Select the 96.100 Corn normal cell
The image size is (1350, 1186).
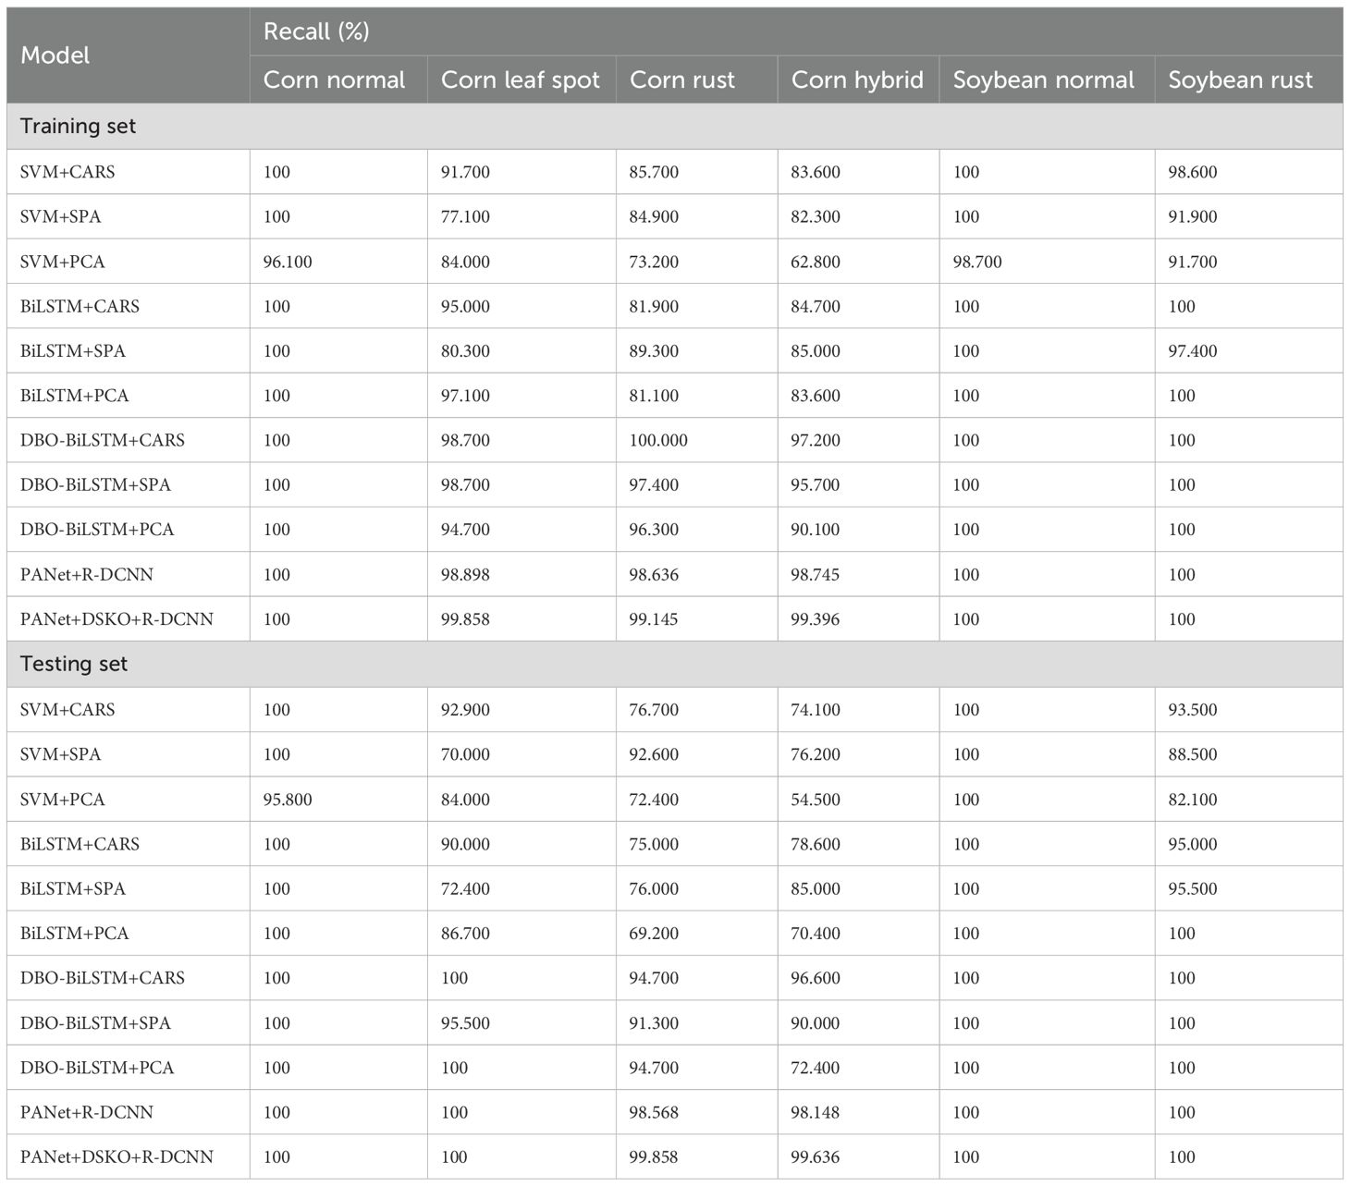[x=288, y=262]
